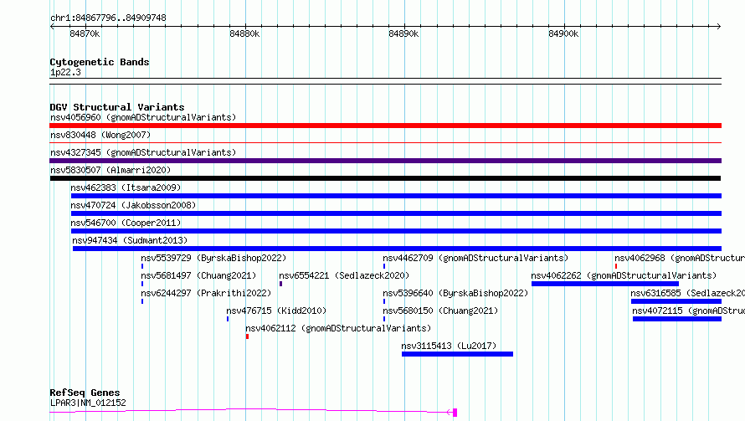Click the thin red nsv830448 line
The width and height of the screenshot is (745, 421).
[x=385, y=142]
